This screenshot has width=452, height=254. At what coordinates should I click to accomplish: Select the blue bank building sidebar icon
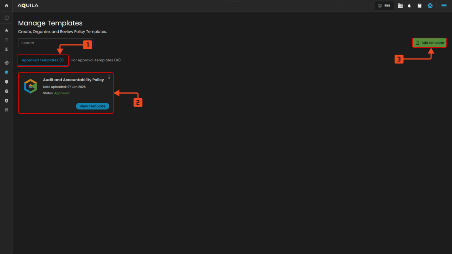click(x=6, y=72)
